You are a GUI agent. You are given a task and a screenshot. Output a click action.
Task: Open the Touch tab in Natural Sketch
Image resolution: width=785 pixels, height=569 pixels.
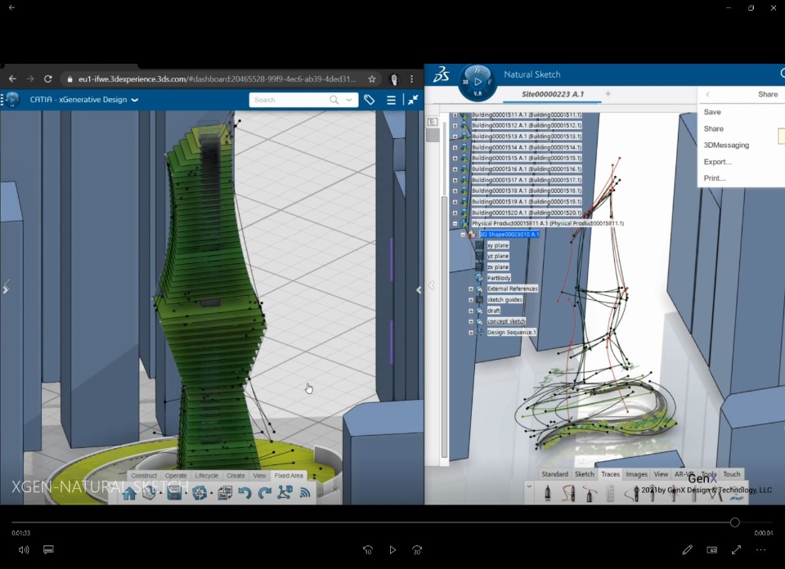click(731, 474)
